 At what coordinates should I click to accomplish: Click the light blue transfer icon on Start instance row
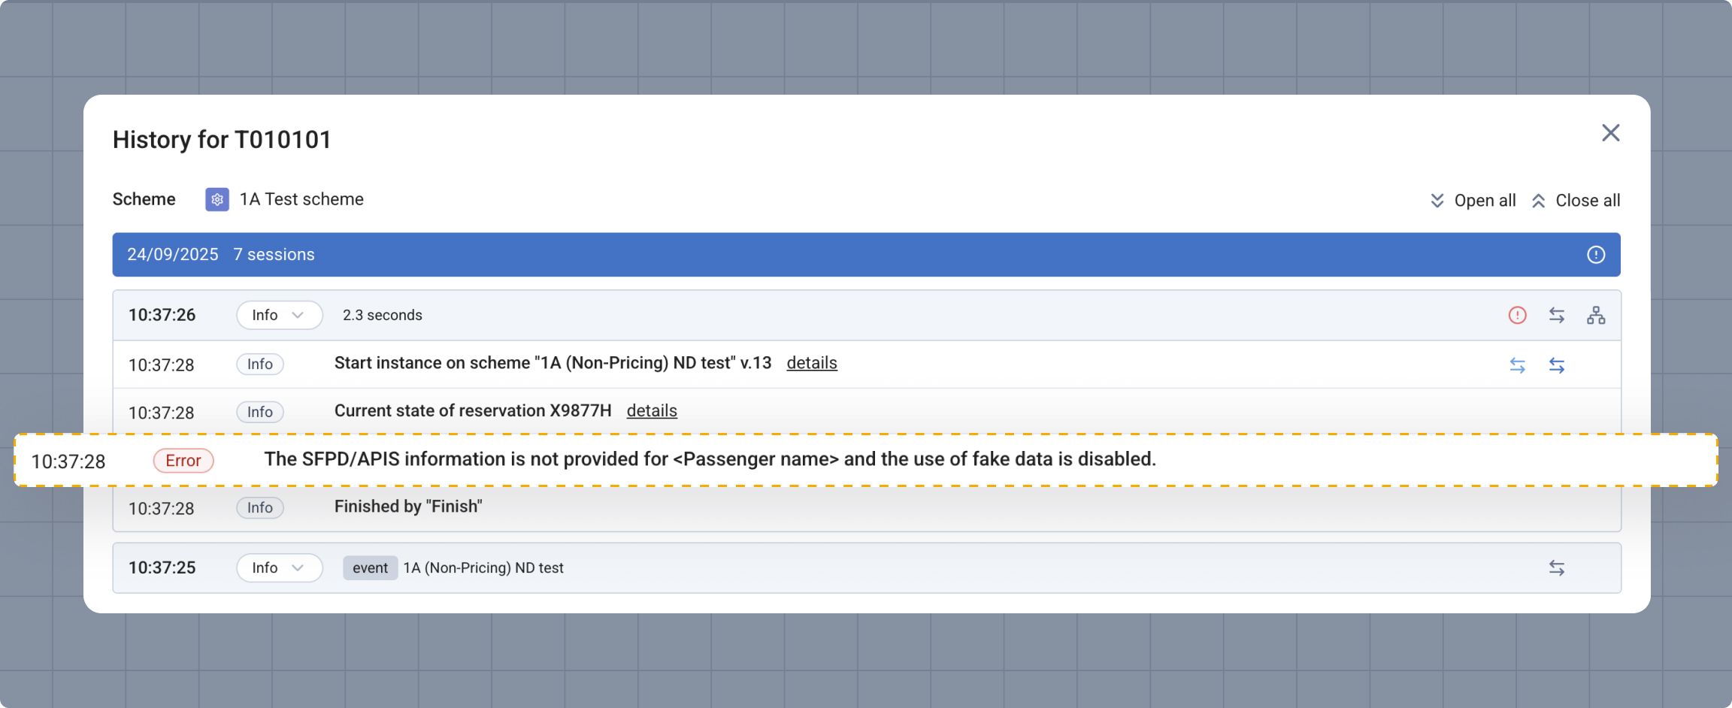[1519, 365]
